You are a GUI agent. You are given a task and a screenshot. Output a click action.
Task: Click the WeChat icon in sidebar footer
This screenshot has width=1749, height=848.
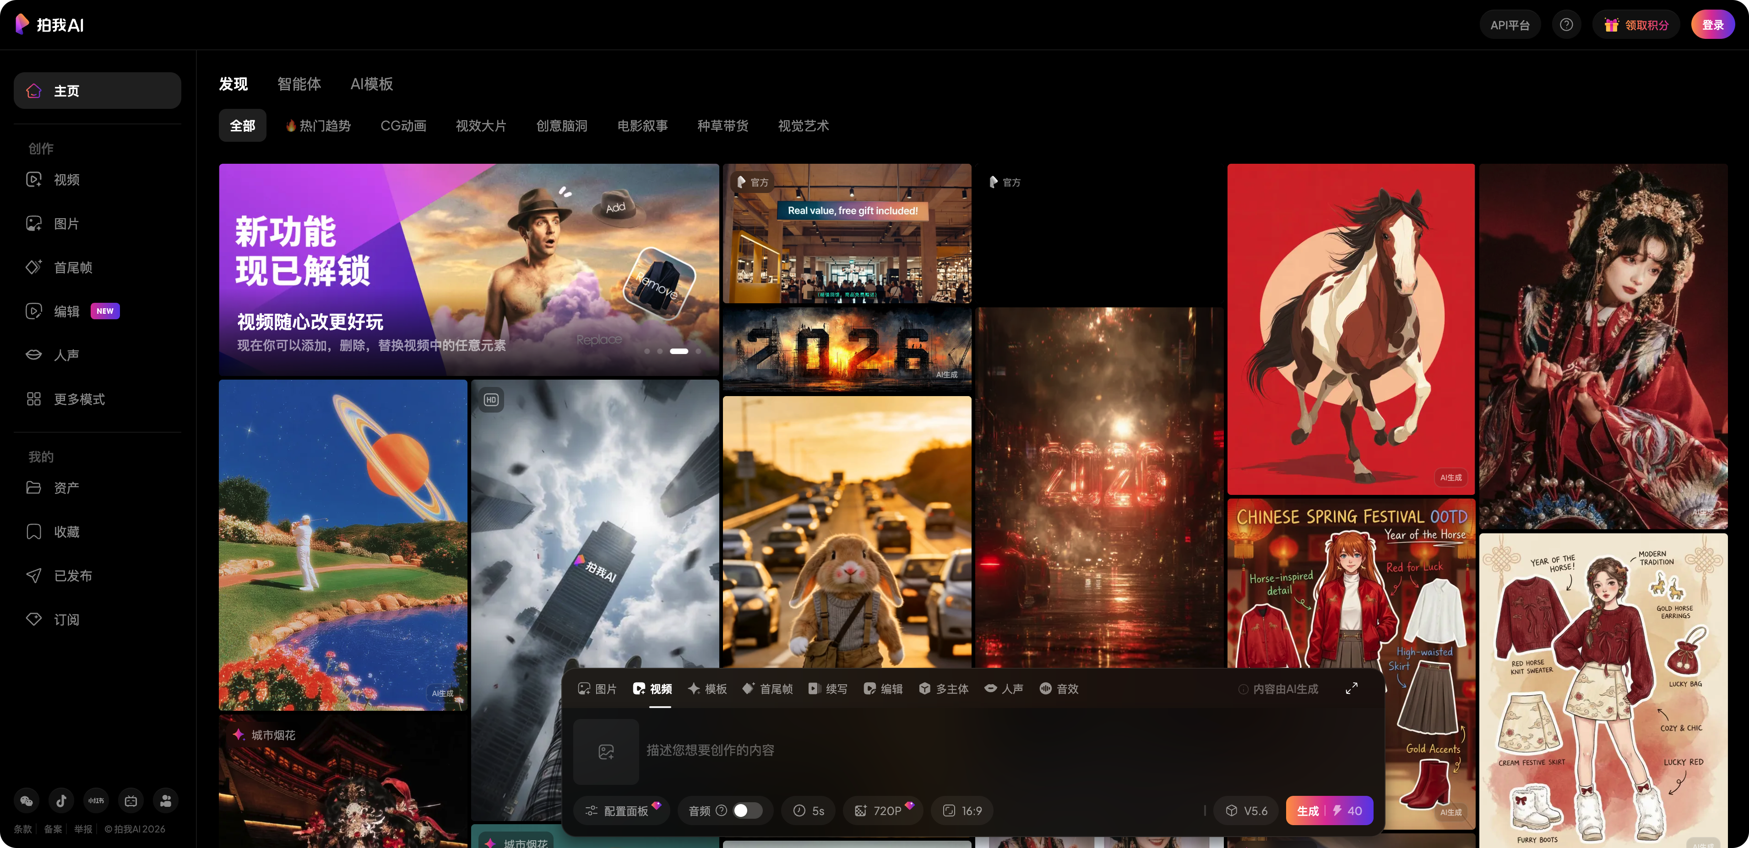coord(27,800)
